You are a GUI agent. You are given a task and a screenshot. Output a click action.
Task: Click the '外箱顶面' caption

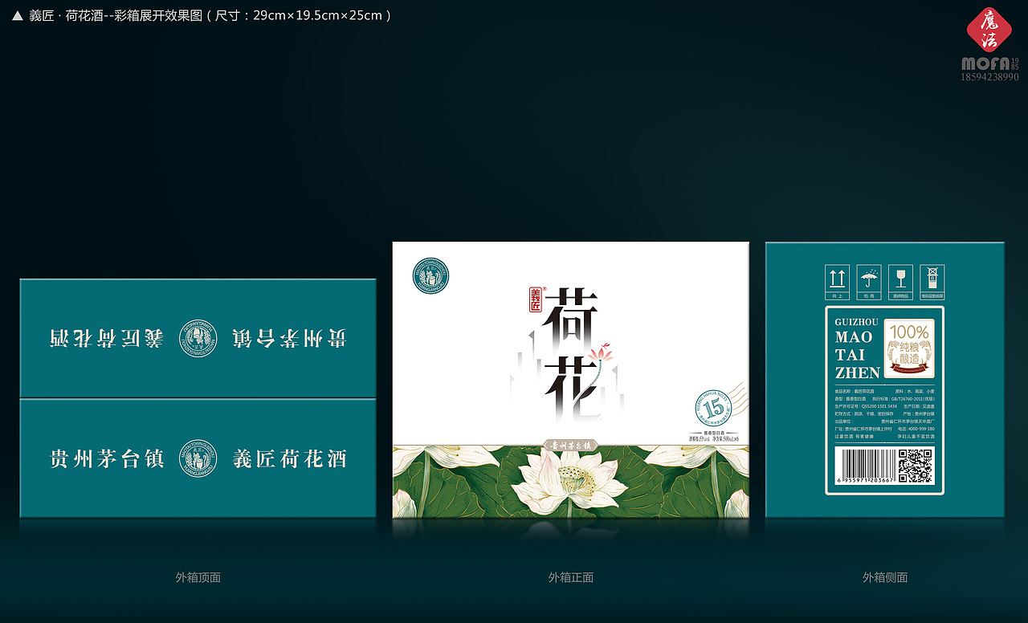tap(198, 577)
